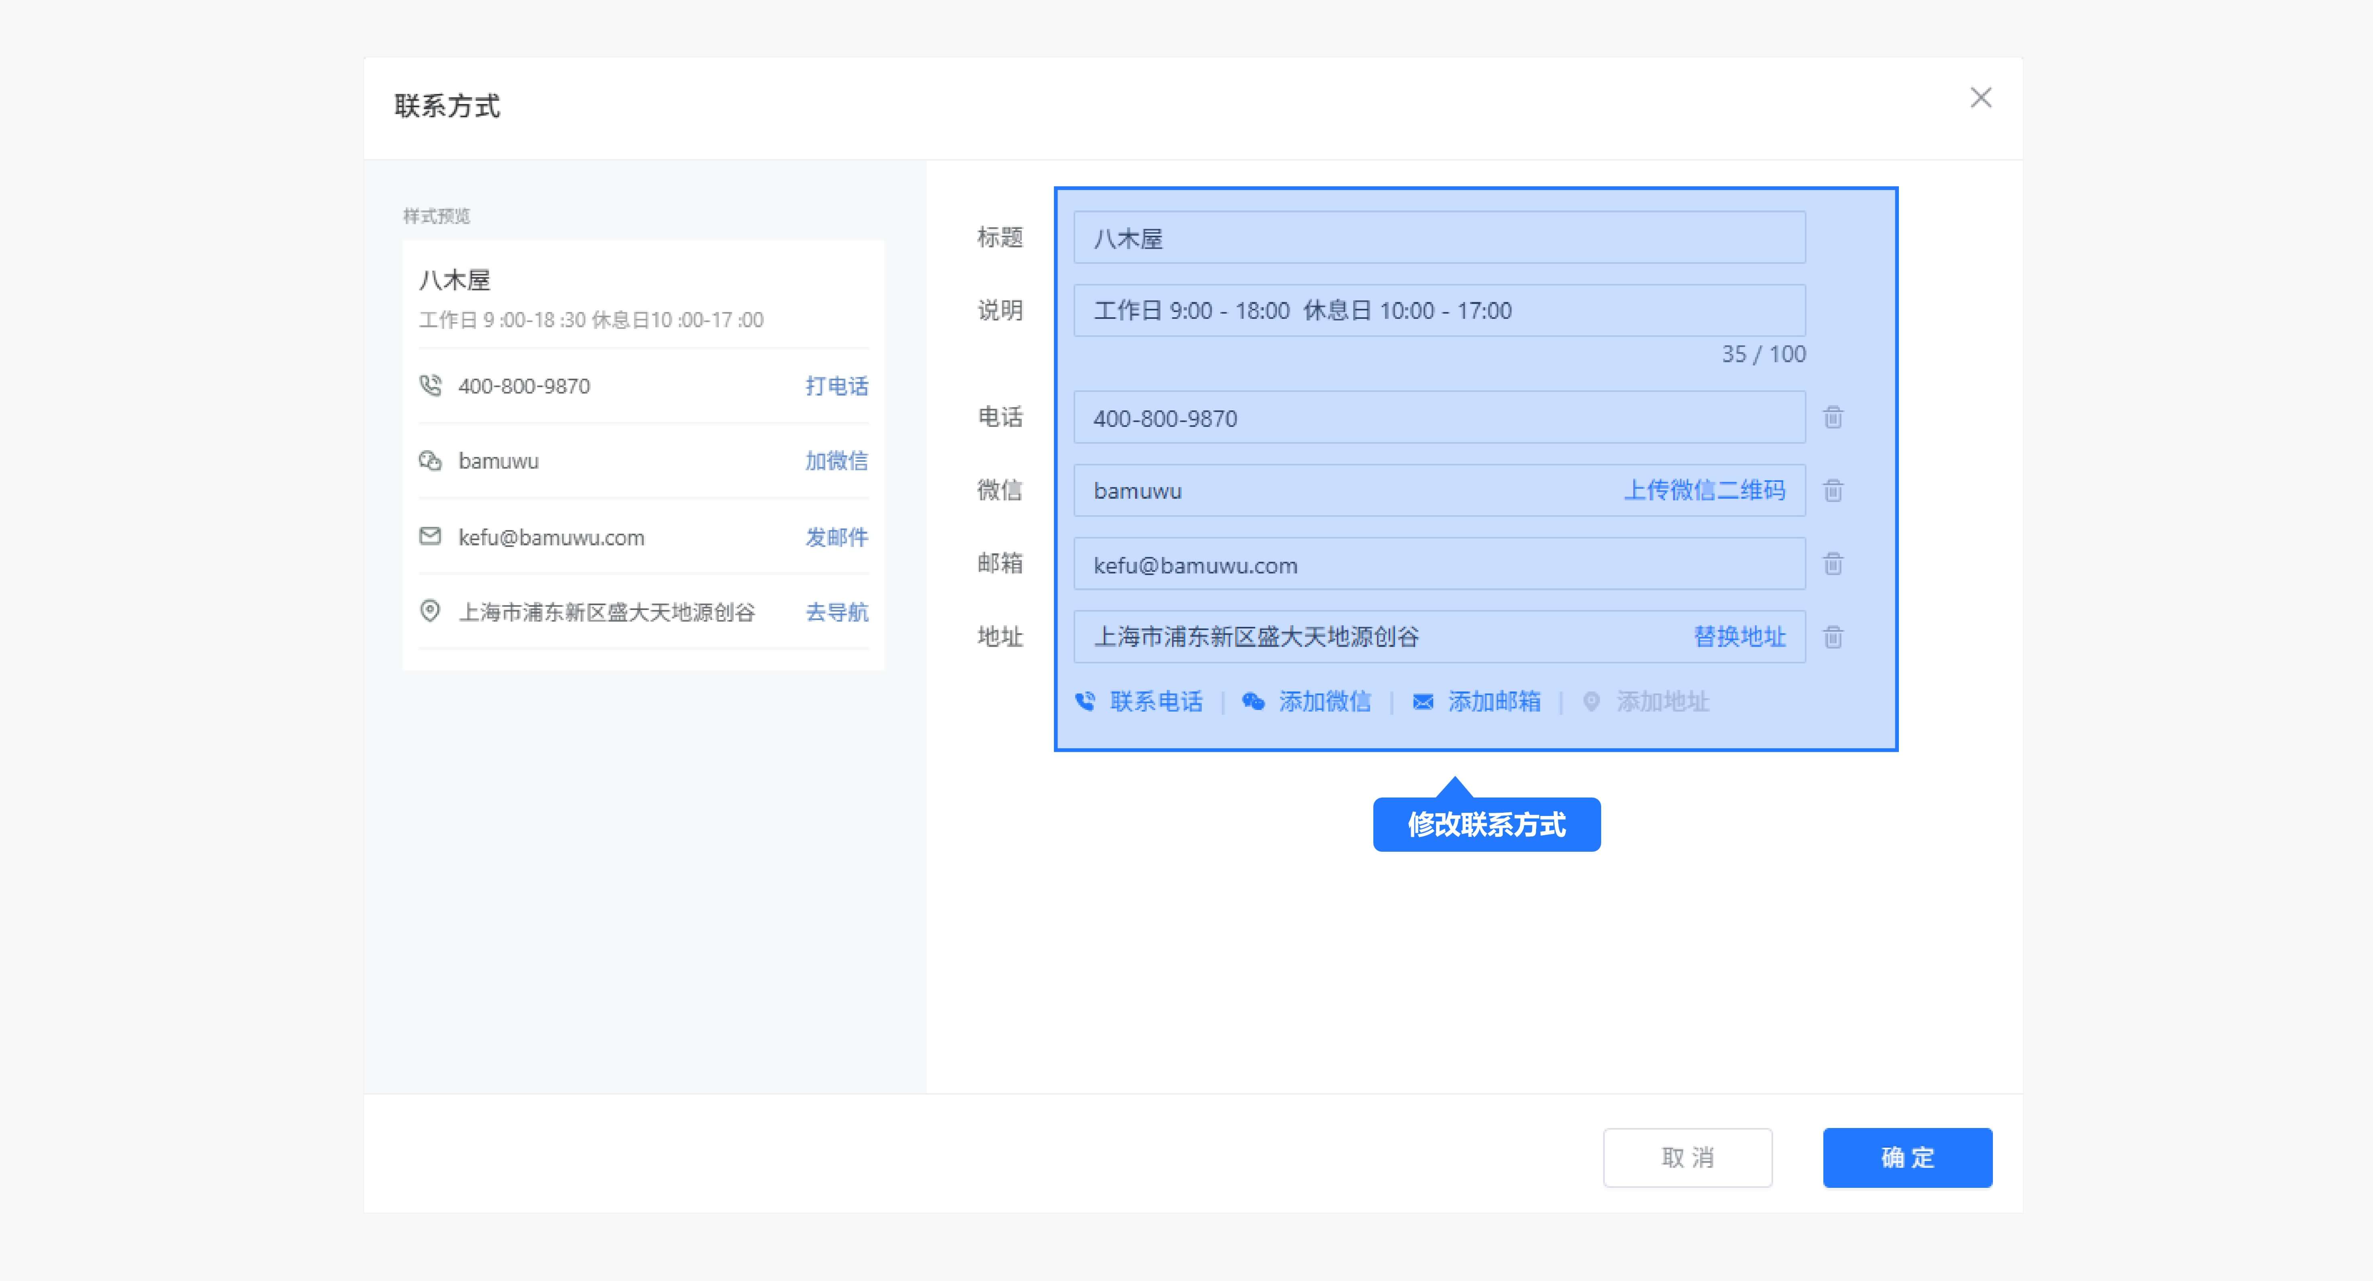Click 去导航 link in preview card
Screen dimensions: 2373x1281
point(837,612)
